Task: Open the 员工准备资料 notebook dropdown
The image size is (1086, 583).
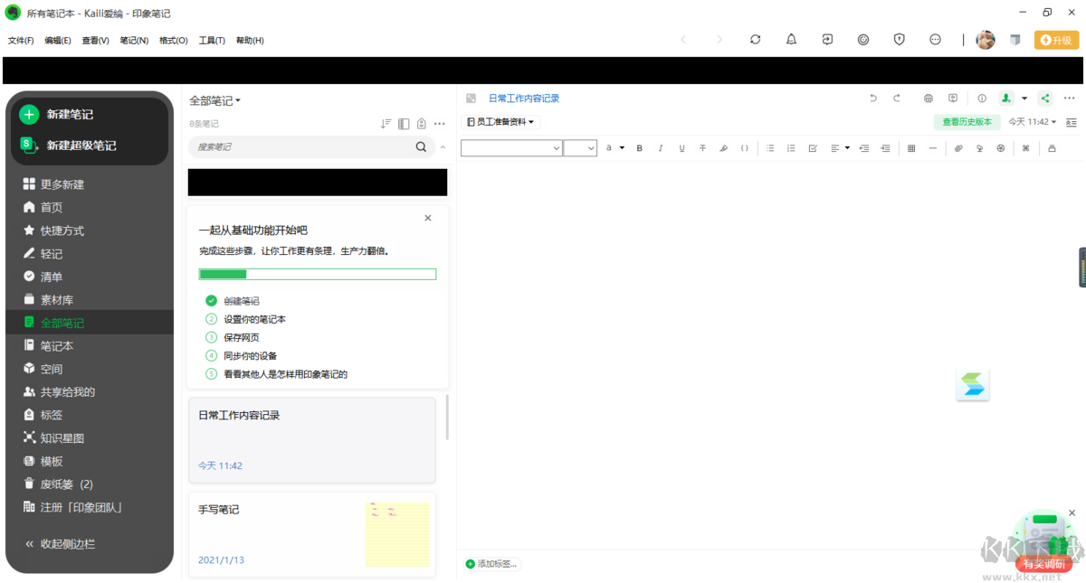Action: 500,121
